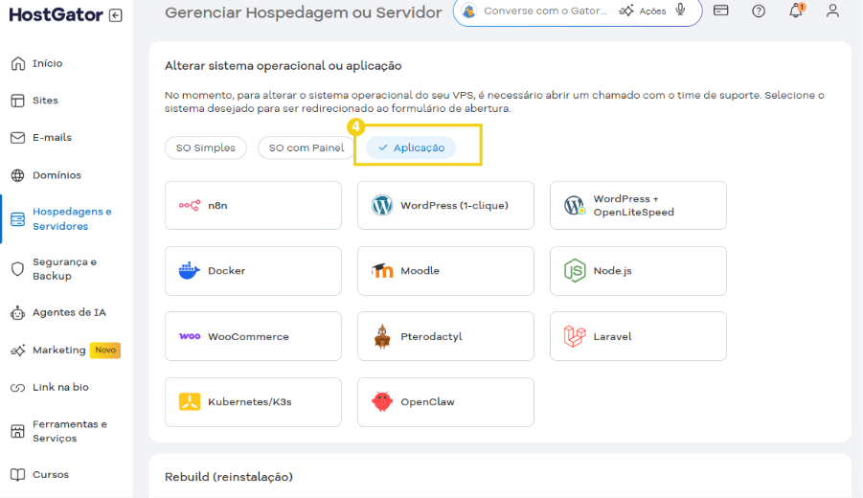The image size is (863, 498).
Task: Click the E-mails envelope icon
Action: (17, 138)
